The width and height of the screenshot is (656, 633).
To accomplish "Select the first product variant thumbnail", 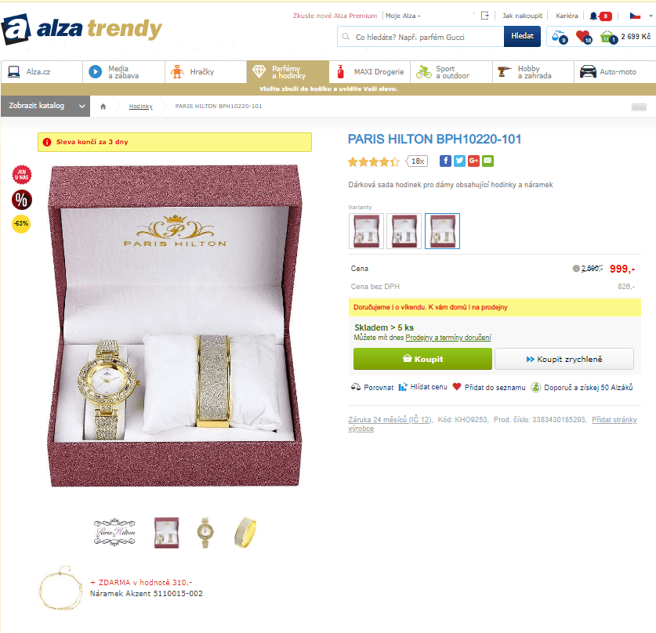I will 366,231.
